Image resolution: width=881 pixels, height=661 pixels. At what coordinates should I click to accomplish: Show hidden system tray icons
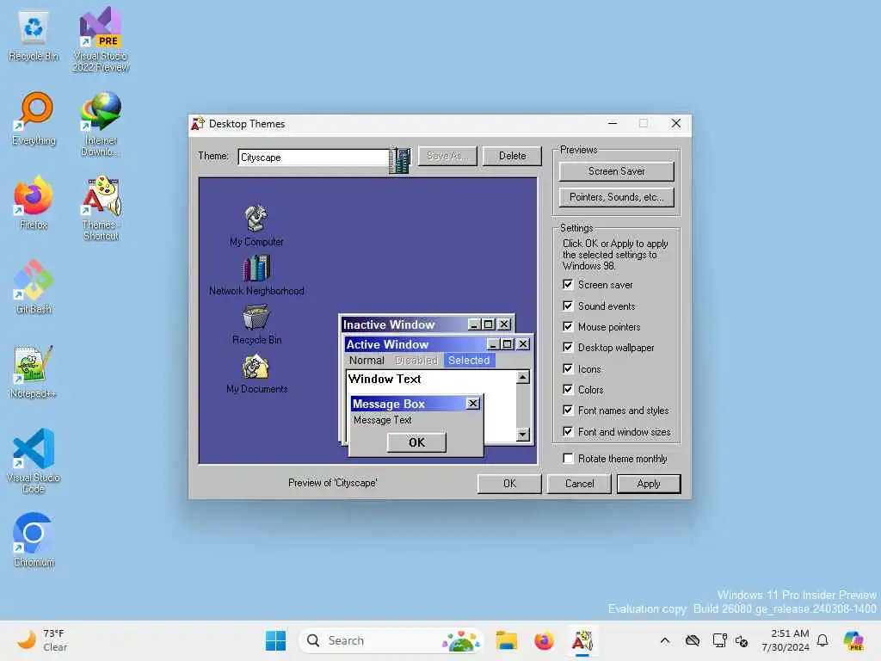pyautogui.click(x=665, y=640)
